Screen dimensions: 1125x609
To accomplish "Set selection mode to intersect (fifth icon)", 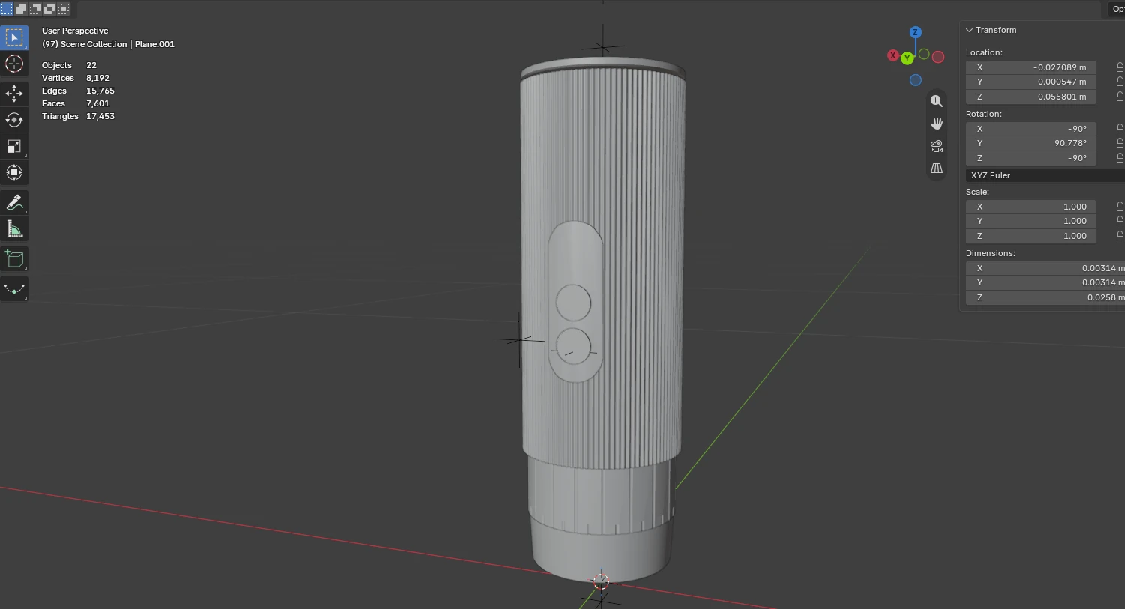I will click(x=64, y=9).
